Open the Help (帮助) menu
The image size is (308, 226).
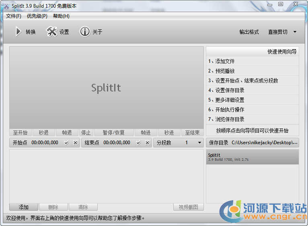[x=61, y=16]
